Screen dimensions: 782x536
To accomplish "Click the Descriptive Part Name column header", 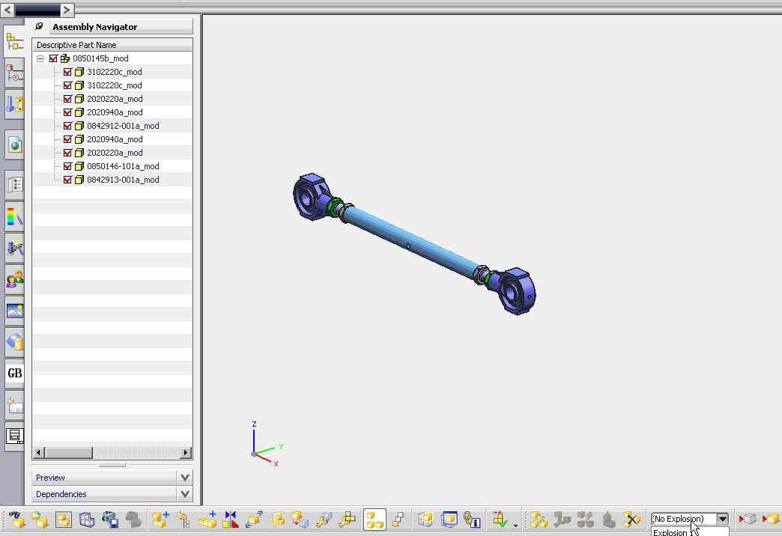I will (112, 45).
